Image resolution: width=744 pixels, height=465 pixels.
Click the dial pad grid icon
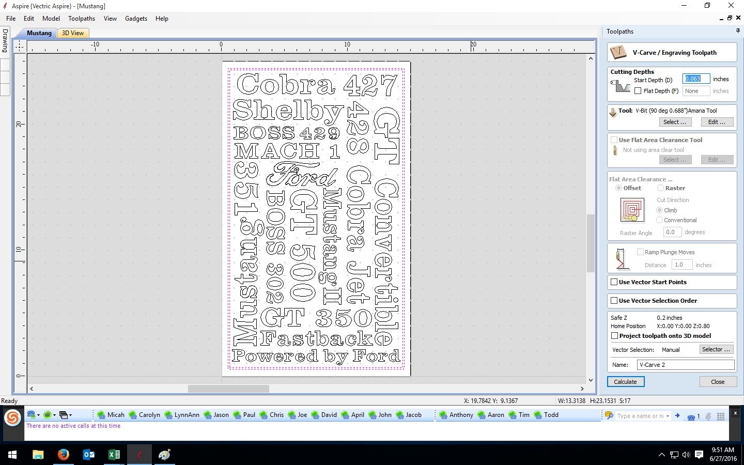coord(721,416)
